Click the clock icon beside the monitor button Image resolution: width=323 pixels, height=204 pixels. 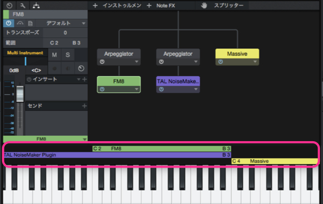(x=81, y=68)
